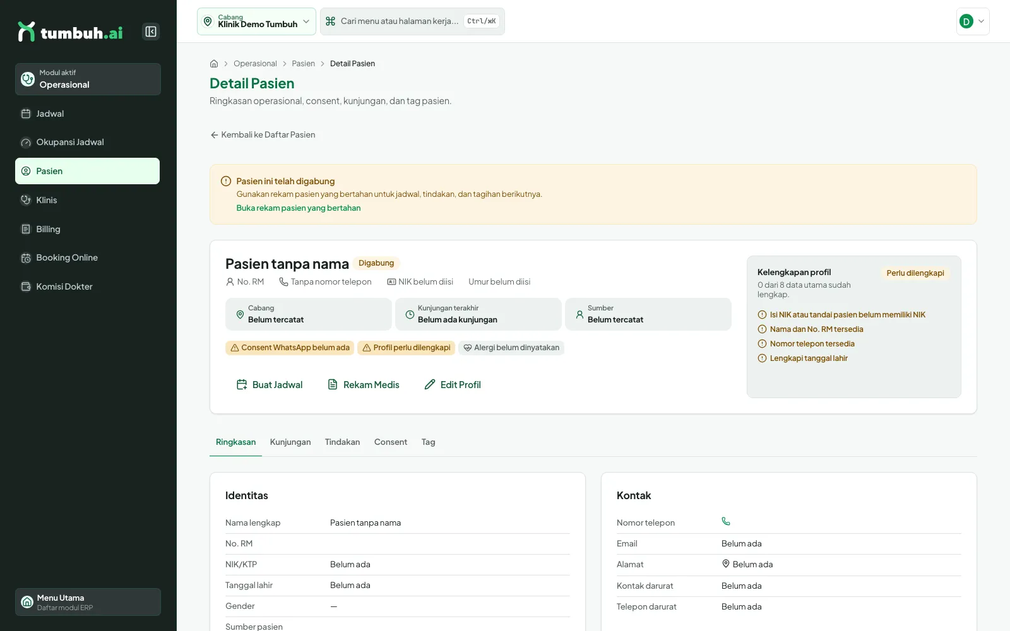Switch to the Ringkasan tab

pyautogui.click(x=235, y=442)
